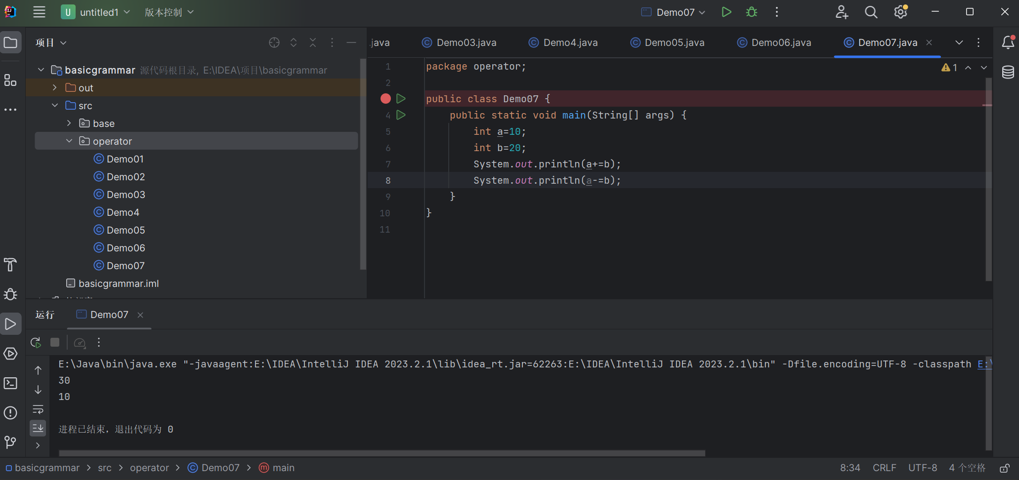
Task: Click the Rerun icon in Run panel
Action: pos(36,342)
